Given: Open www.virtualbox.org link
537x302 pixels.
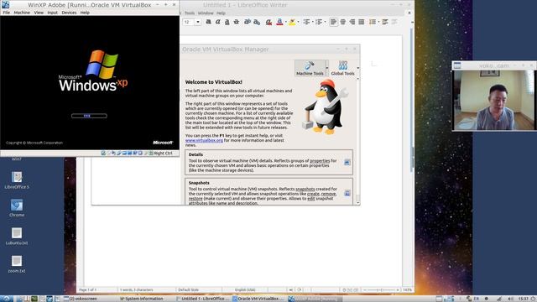Looking at the screenshot, I should click(x=204, y=140).
